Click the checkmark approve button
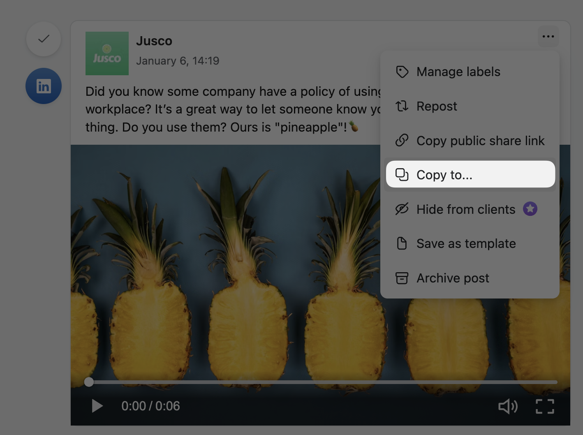 [x=44, y=39]
